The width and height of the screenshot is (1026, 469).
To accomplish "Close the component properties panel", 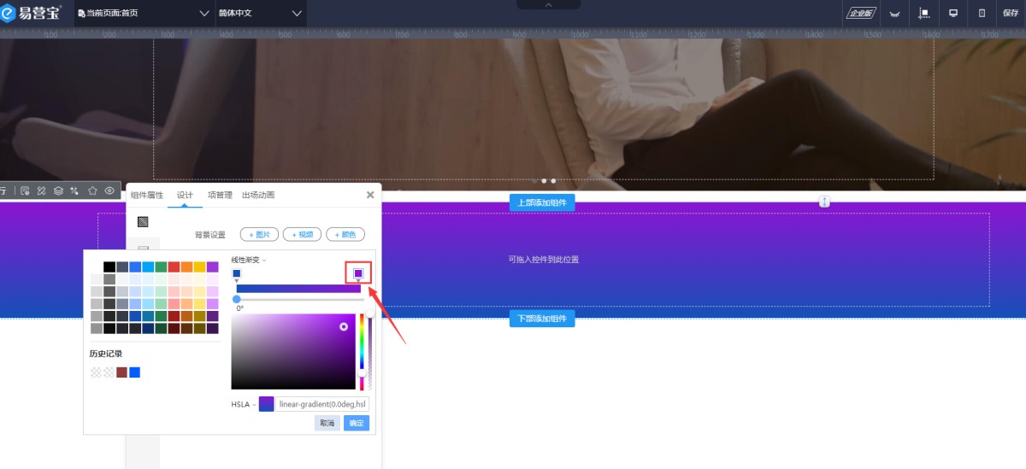I will click(370, 195).
